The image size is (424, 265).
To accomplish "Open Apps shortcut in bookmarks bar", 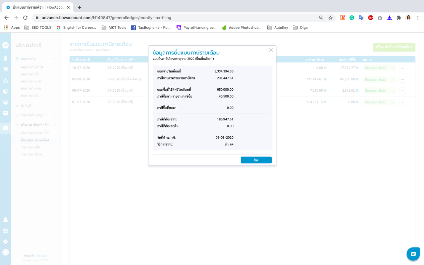I will click(x=12, y=28).
